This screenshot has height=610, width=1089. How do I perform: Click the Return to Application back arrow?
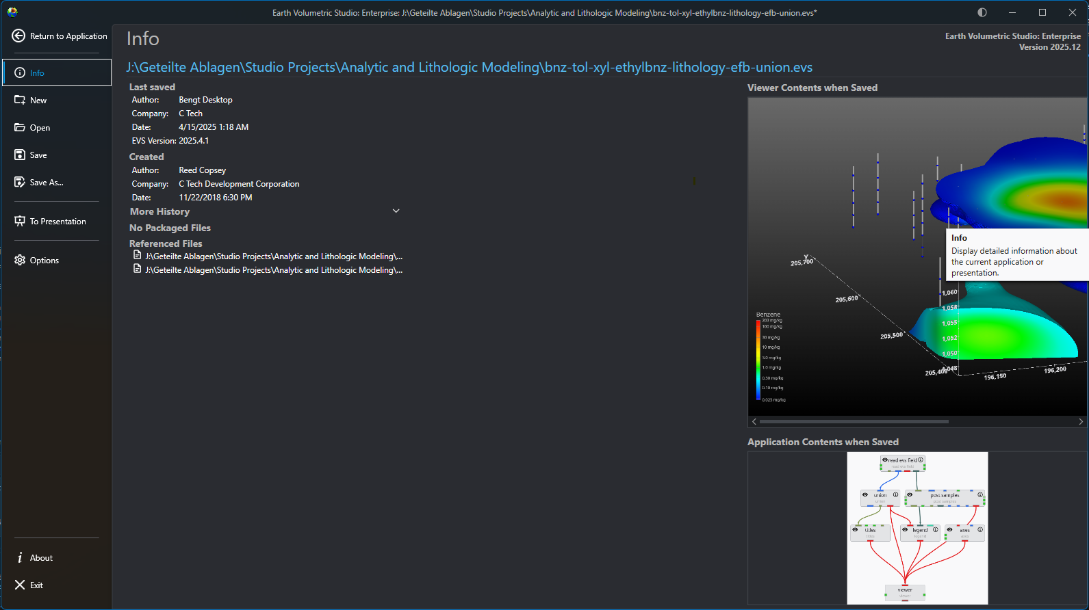pos(18,36)
